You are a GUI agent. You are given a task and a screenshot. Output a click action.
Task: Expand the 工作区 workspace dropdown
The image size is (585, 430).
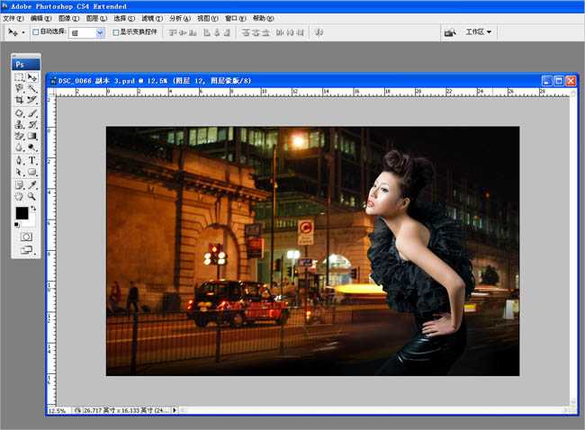pyautogui.click(x=479, y=32)
